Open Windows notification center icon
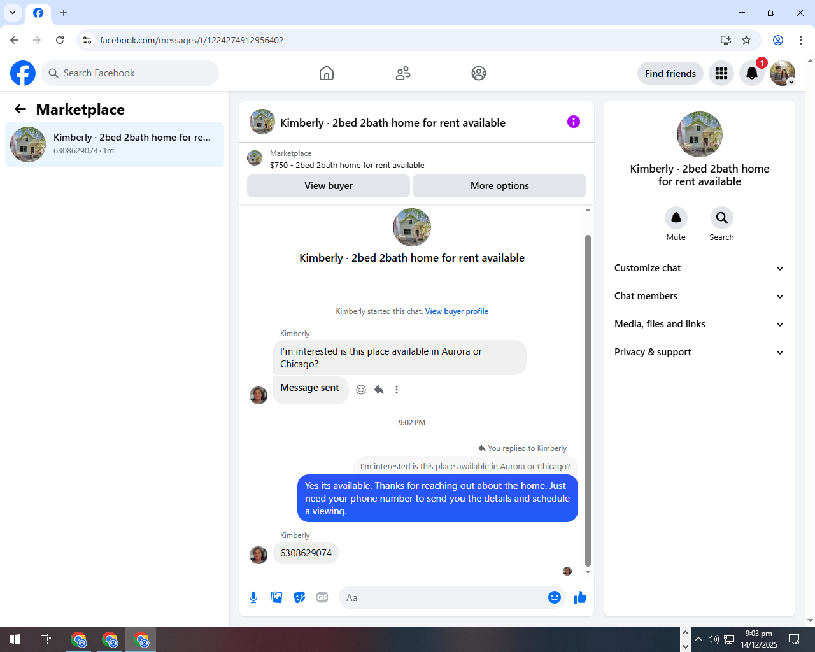 point(794,639)
